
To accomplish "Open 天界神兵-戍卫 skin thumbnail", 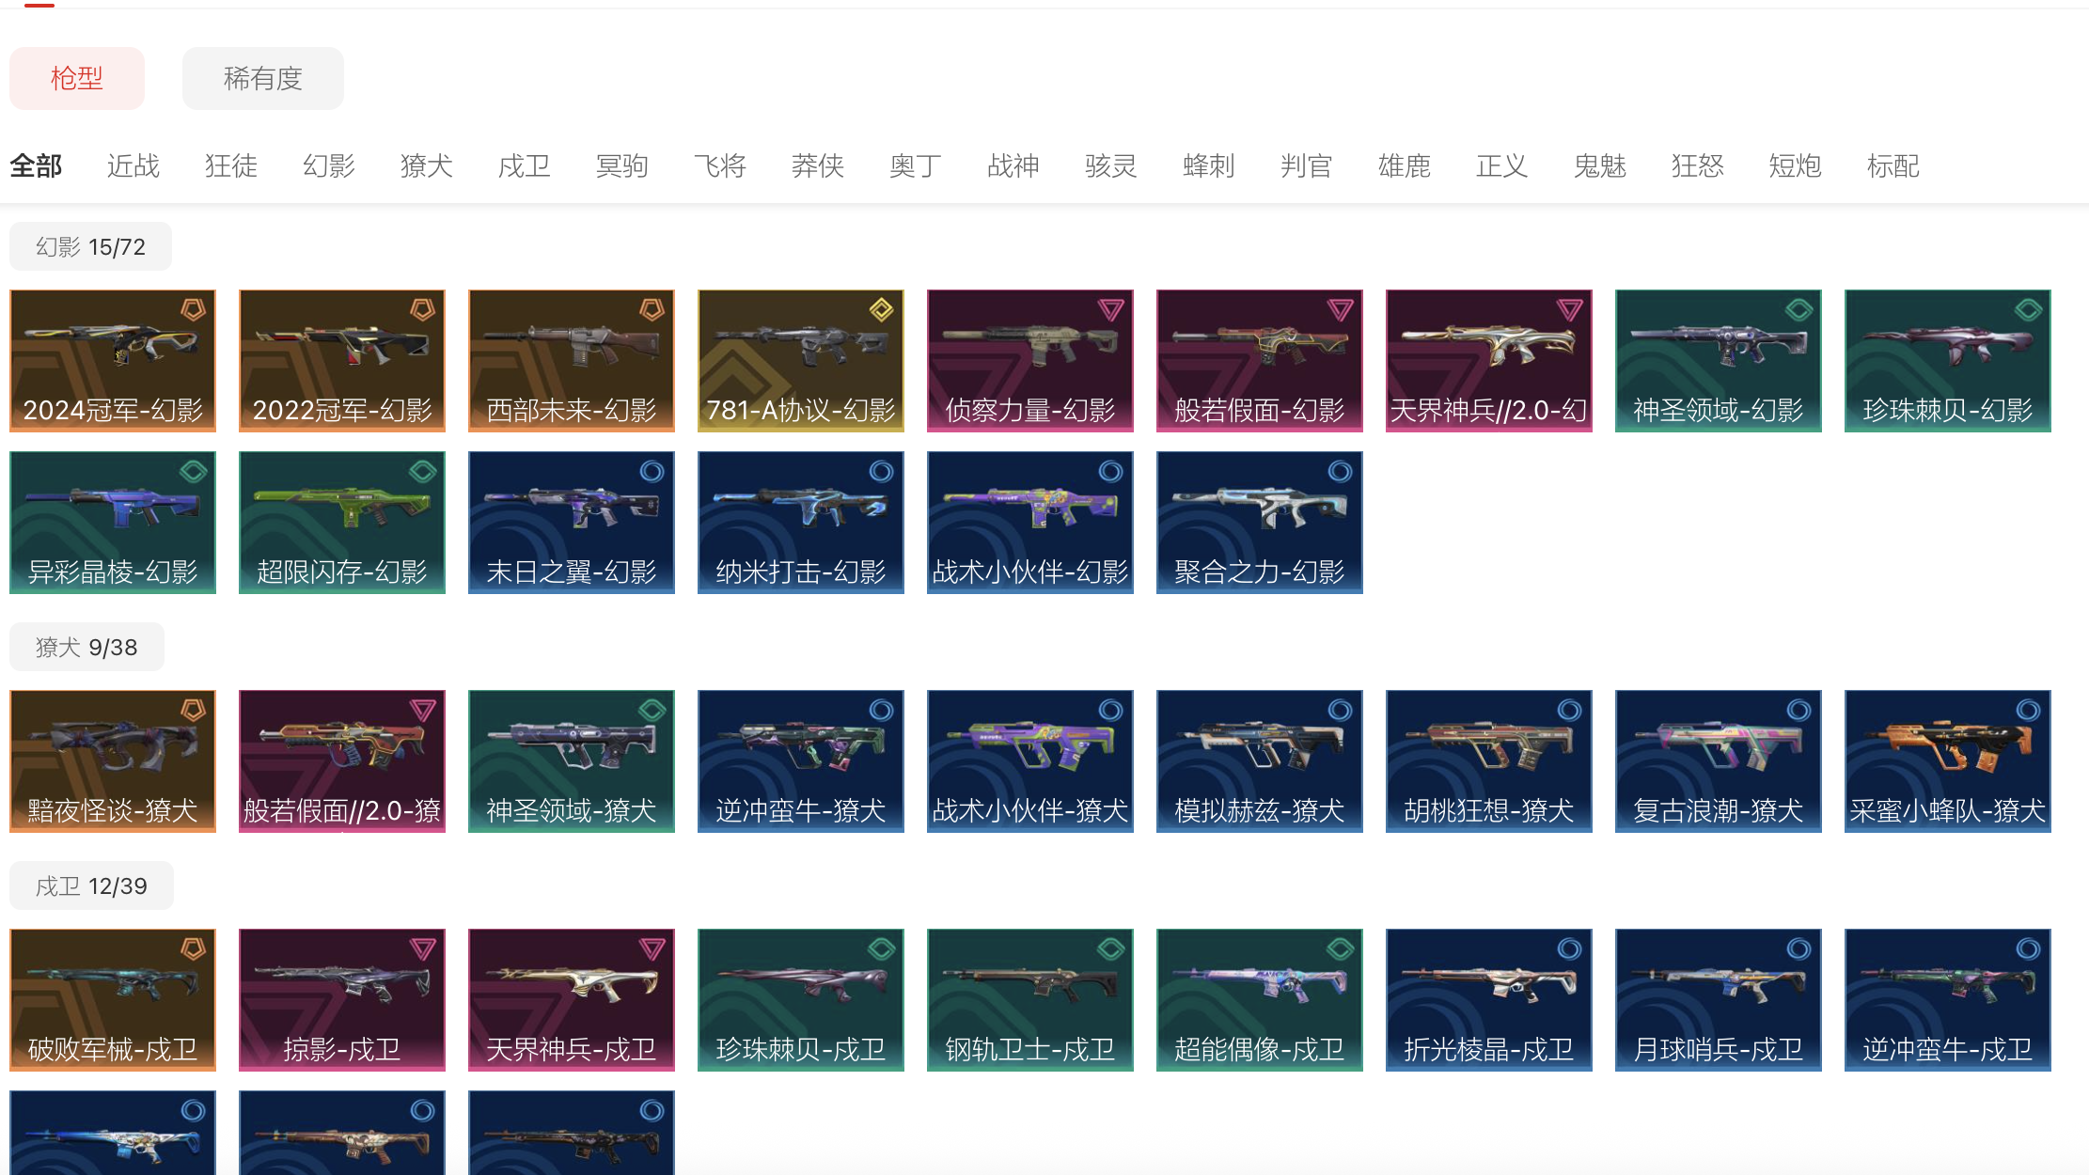I will (x=571, y=999).
